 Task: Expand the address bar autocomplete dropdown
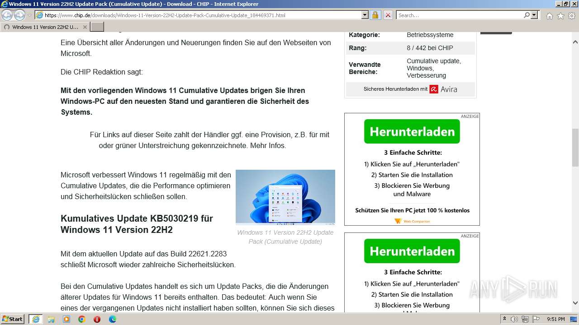pyautogui.click(x=365, y=15)
